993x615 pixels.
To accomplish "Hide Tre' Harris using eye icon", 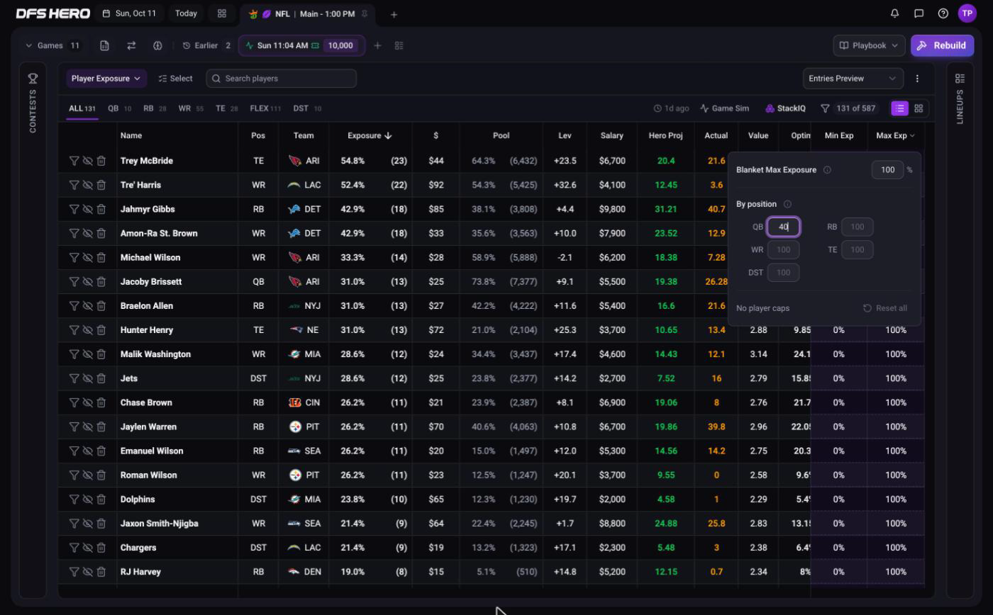I will pos(87,185).
